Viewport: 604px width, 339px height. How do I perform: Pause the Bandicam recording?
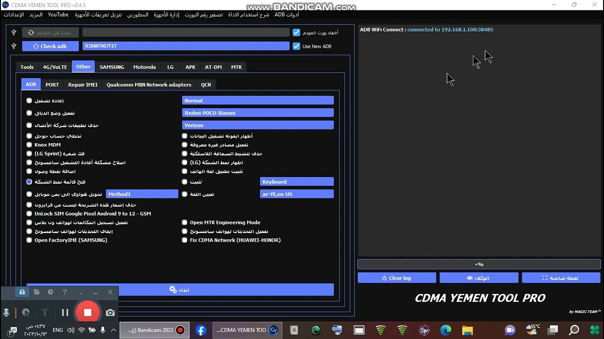(65, 313)
